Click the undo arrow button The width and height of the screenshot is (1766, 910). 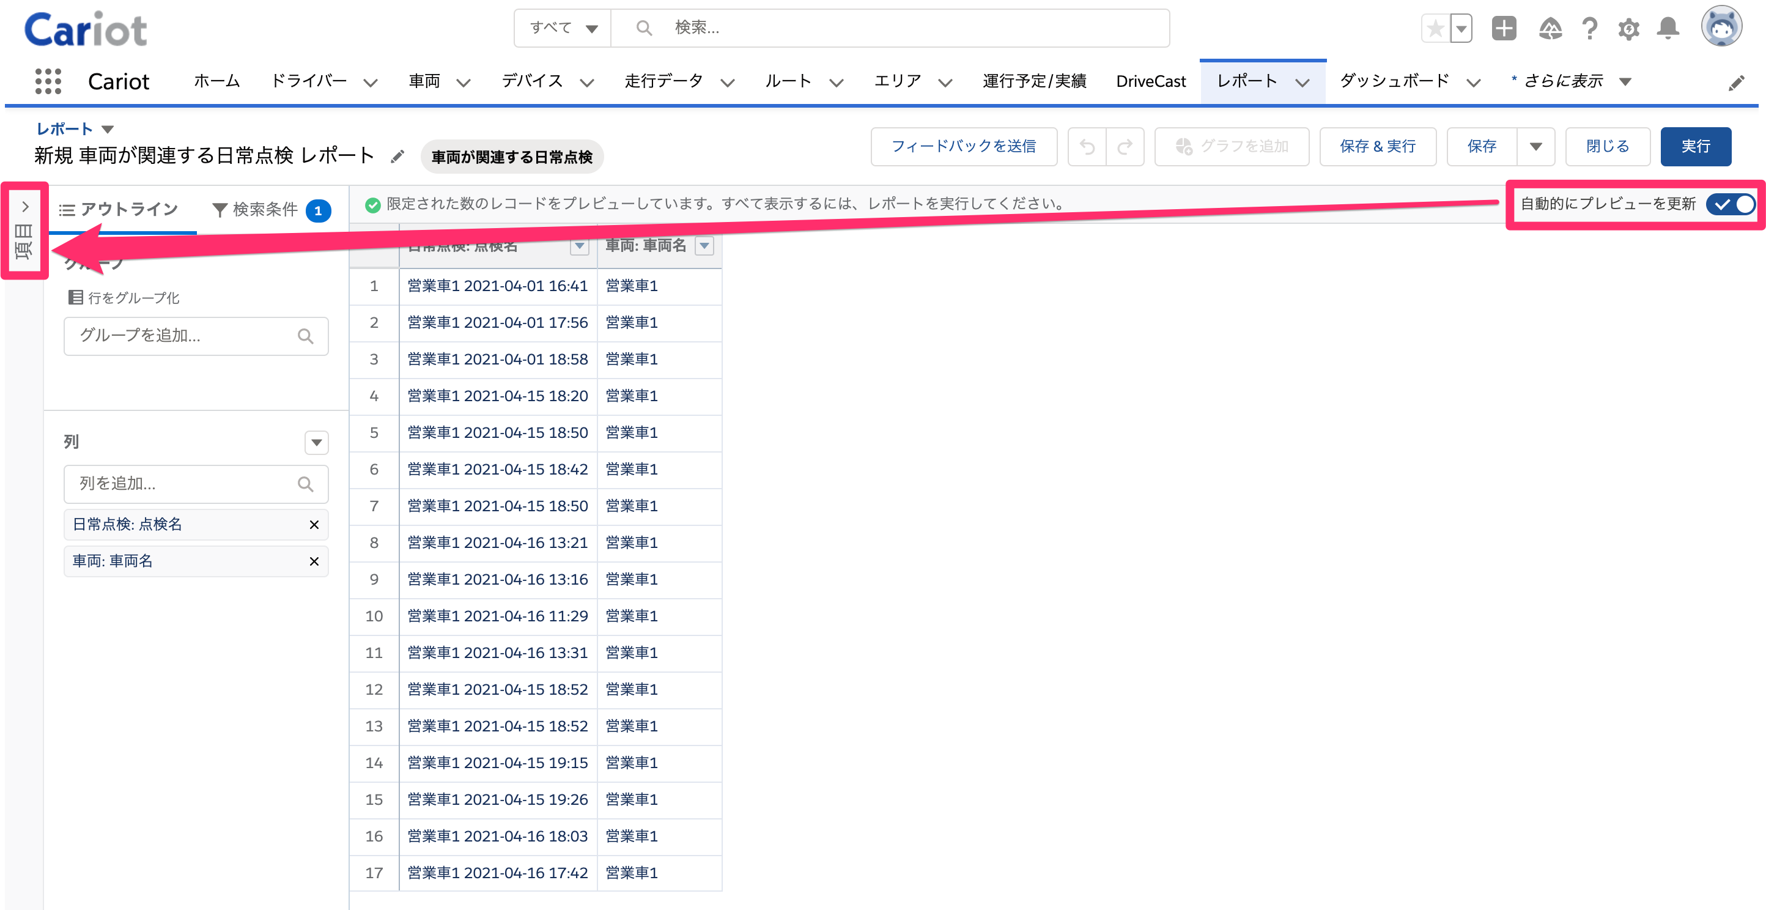coord(1087,146)
